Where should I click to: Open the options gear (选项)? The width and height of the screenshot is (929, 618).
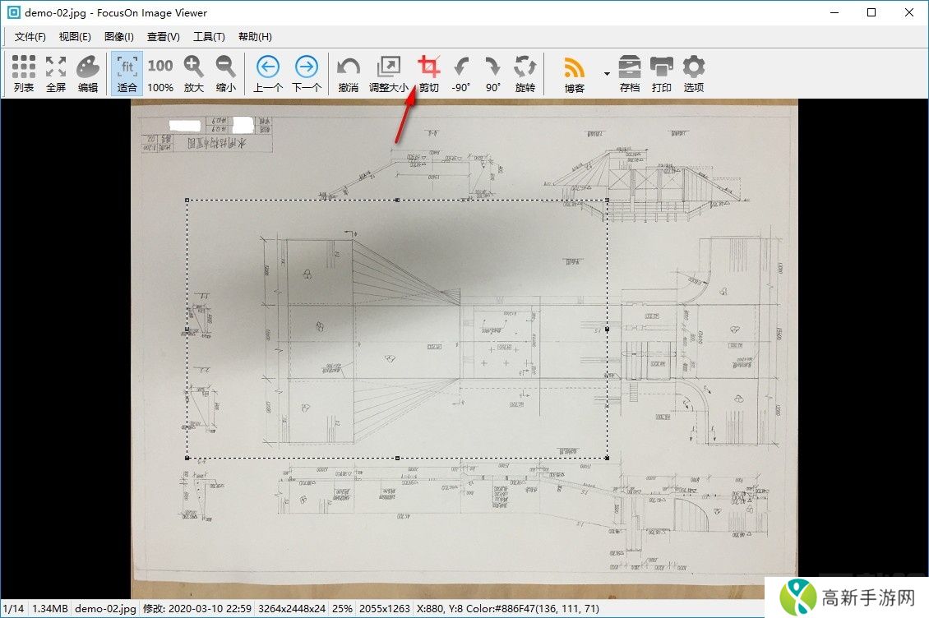click(x=694, y=73)
